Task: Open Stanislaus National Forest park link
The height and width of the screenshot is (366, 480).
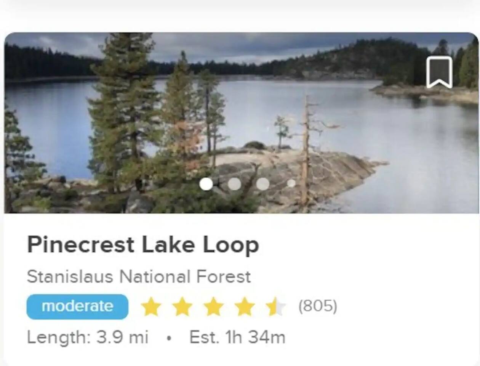Action: [139, 276]
